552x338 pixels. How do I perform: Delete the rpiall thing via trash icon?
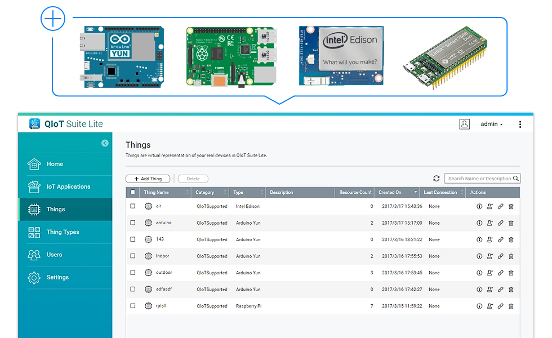[x=511, y=306]
